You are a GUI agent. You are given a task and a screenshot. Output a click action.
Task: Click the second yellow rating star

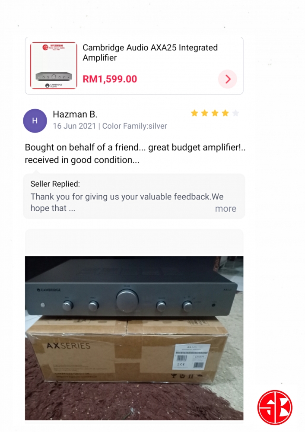205,113
